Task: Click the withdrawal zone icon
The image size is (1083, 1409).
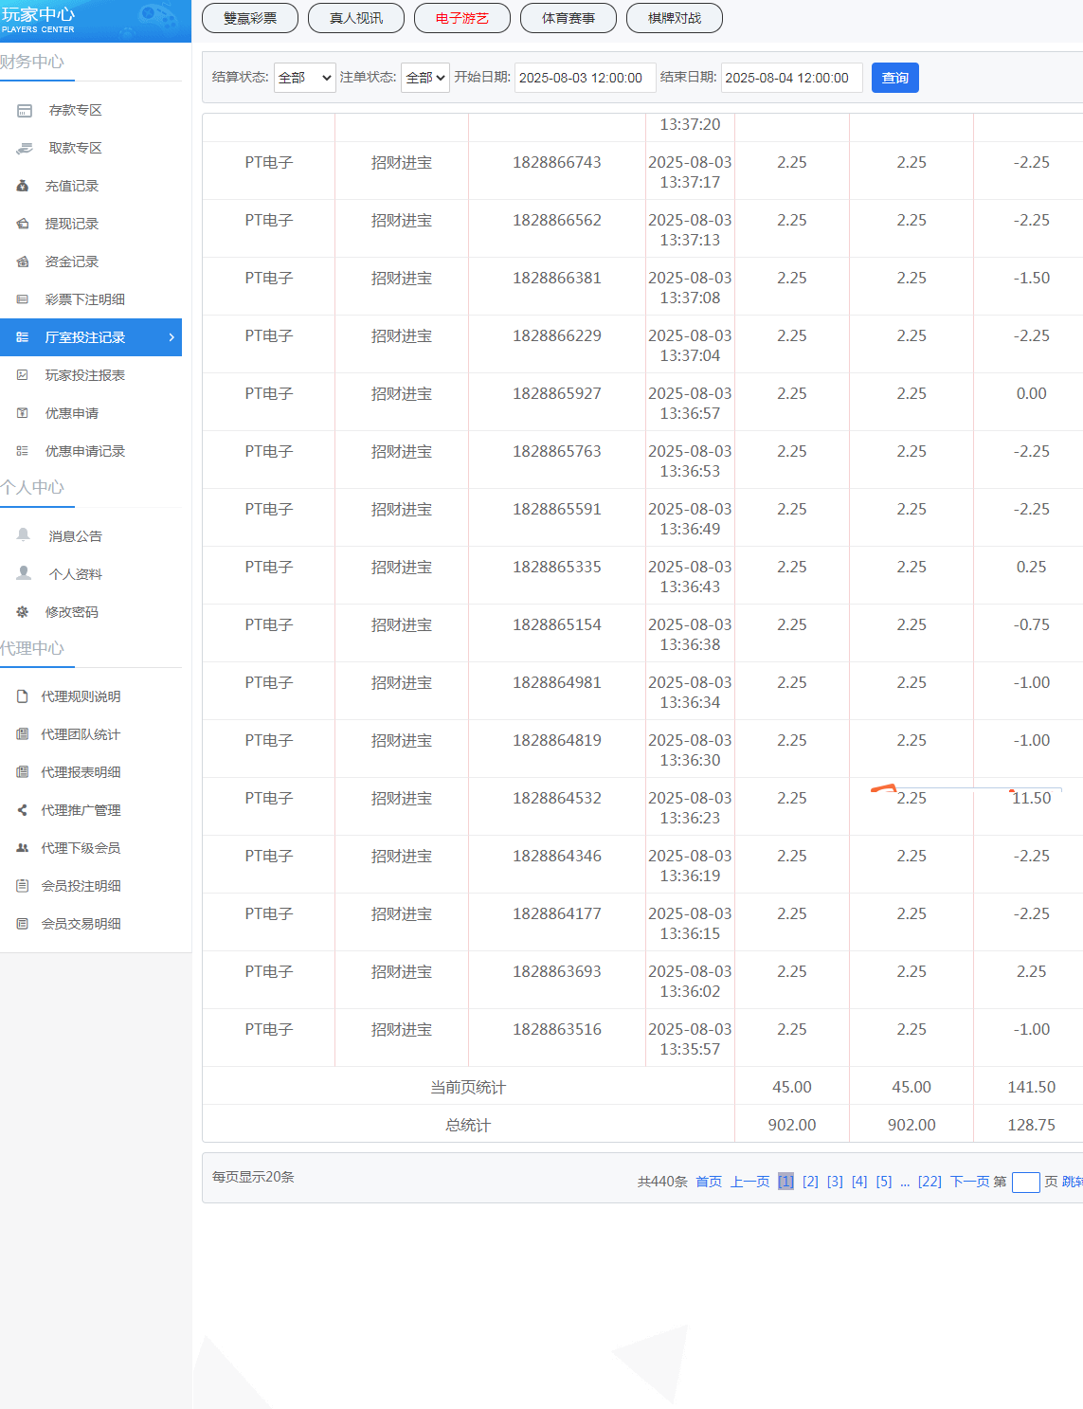Action: pyautogui.click(x=25, y=149)
